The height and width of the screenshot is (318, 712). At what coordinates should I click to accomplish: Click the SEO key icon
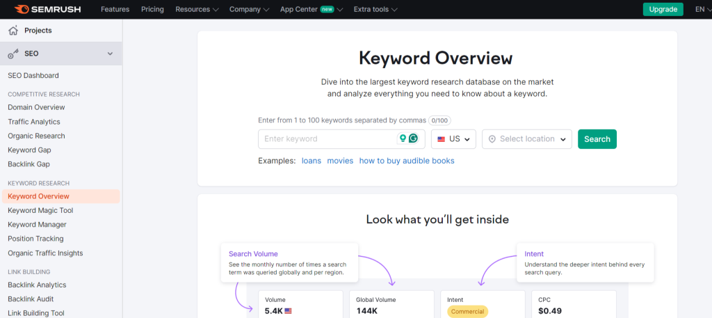[x=13, y=54]
